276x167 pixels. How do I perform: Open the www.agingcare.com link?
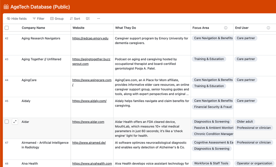92,82
